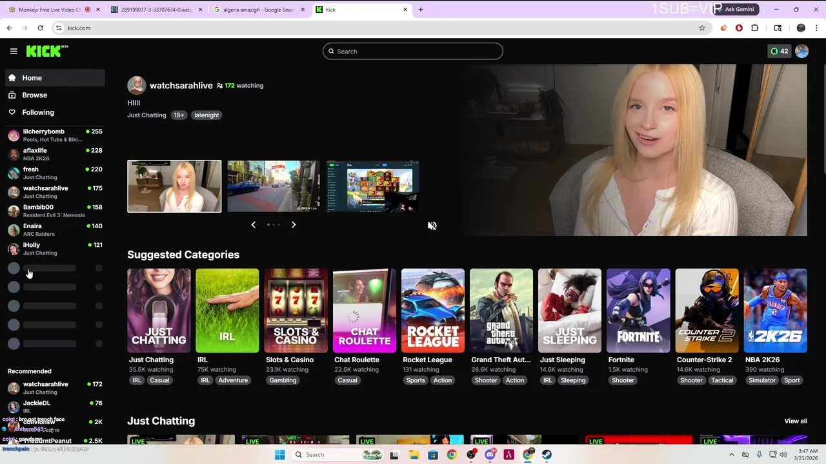Go back in browser history
The height and width of the screenshot is (464, 826).
(10, 28)
